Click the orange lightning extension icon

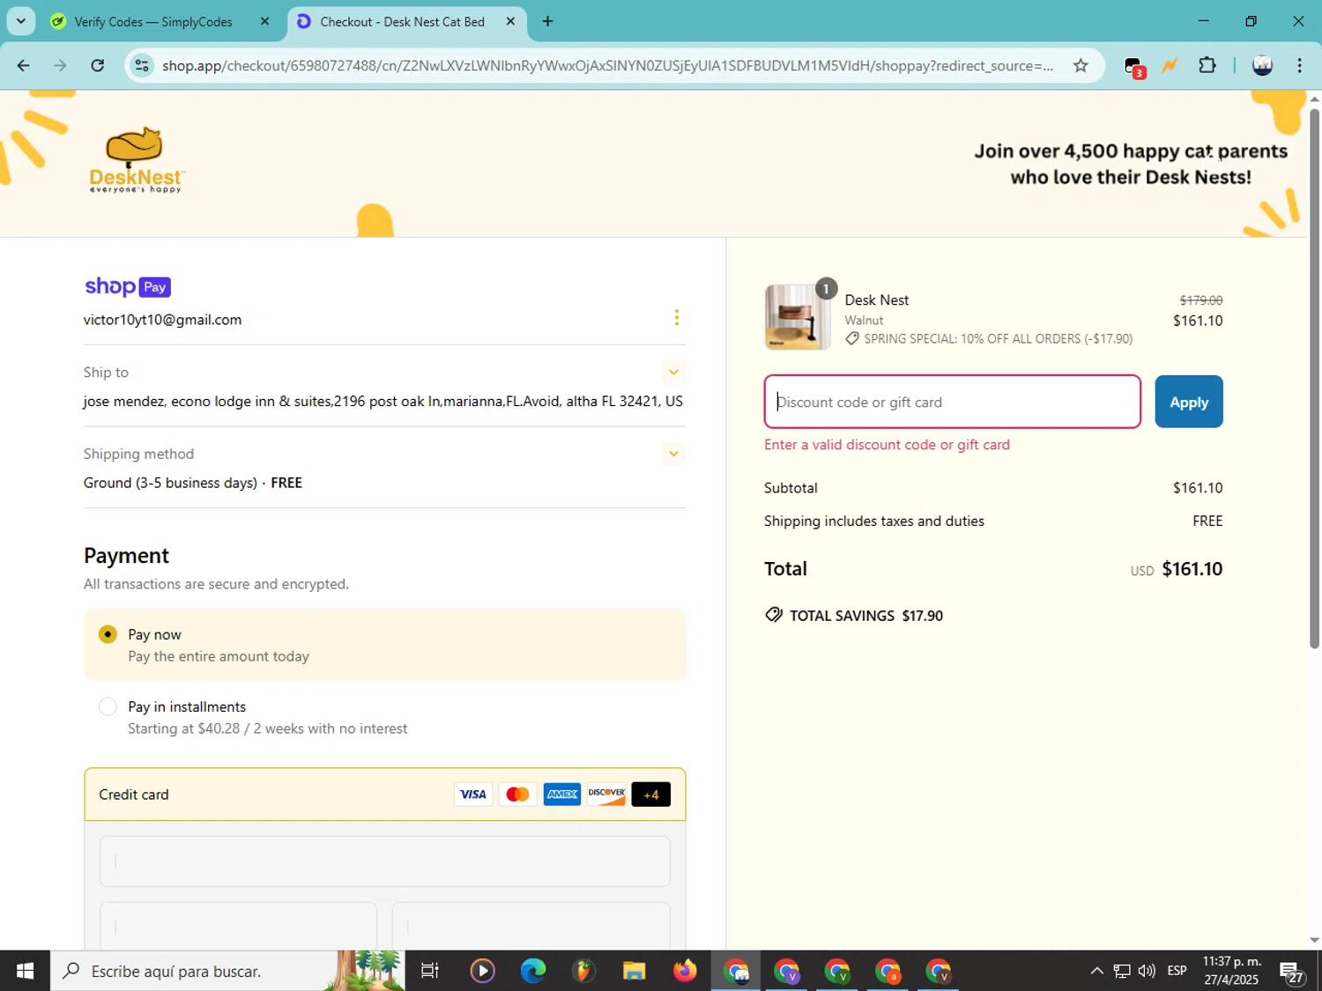coord(1170,65)
